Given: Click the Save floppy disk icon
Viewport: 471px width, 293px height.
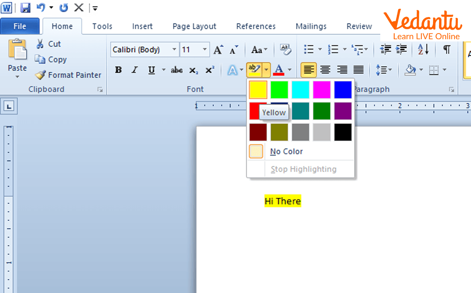Looking at the screenshot, I should pos(25,7).
